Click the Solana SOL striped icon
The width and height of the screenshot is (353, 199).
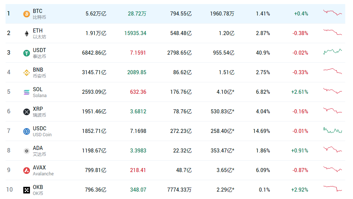[x=27, y=92]
